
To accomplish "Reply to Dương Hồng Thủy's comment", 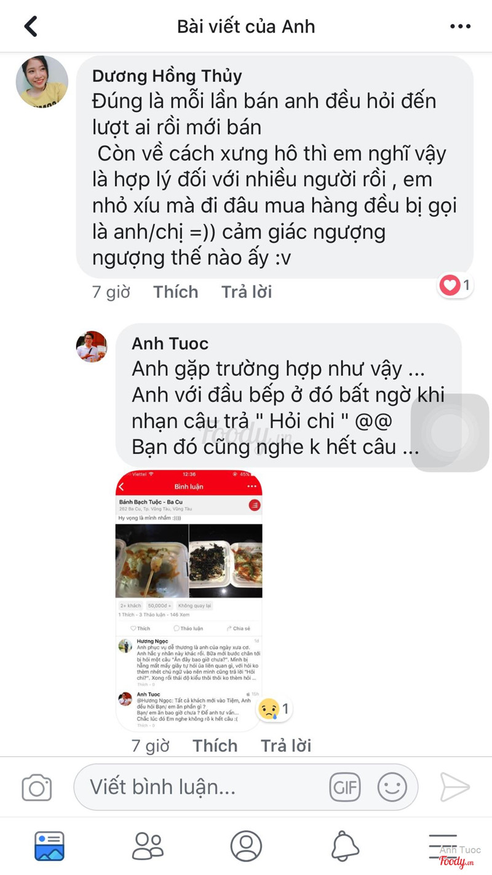I will point(247,291).
